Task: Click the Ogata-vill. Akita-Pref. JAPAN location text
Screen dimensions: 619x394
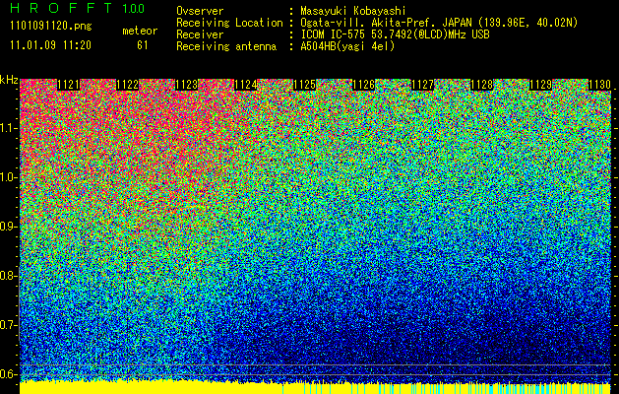Action: [439, 23]
